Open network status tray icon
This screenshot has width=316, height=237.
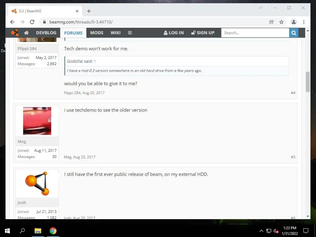click(269, 231)
